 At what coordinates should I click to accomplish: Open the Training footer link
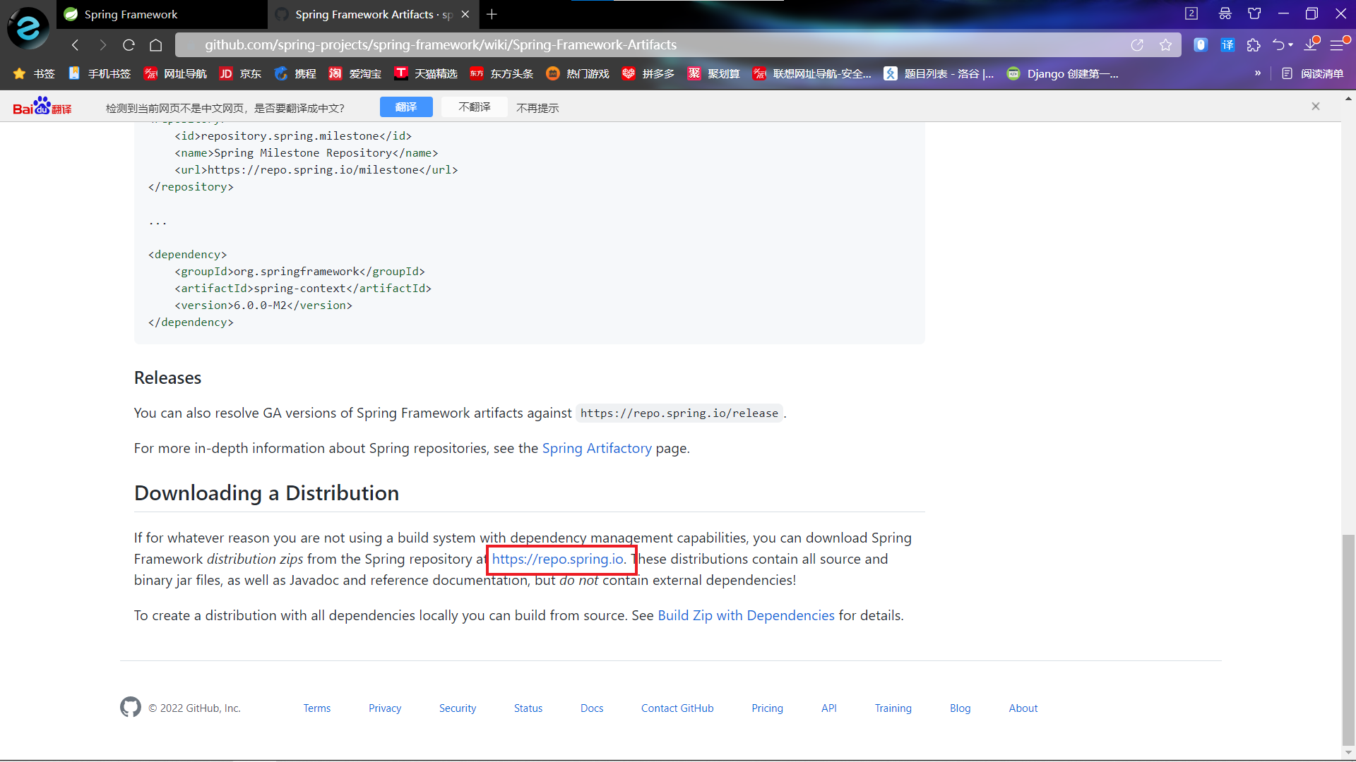tap(893, 708)
